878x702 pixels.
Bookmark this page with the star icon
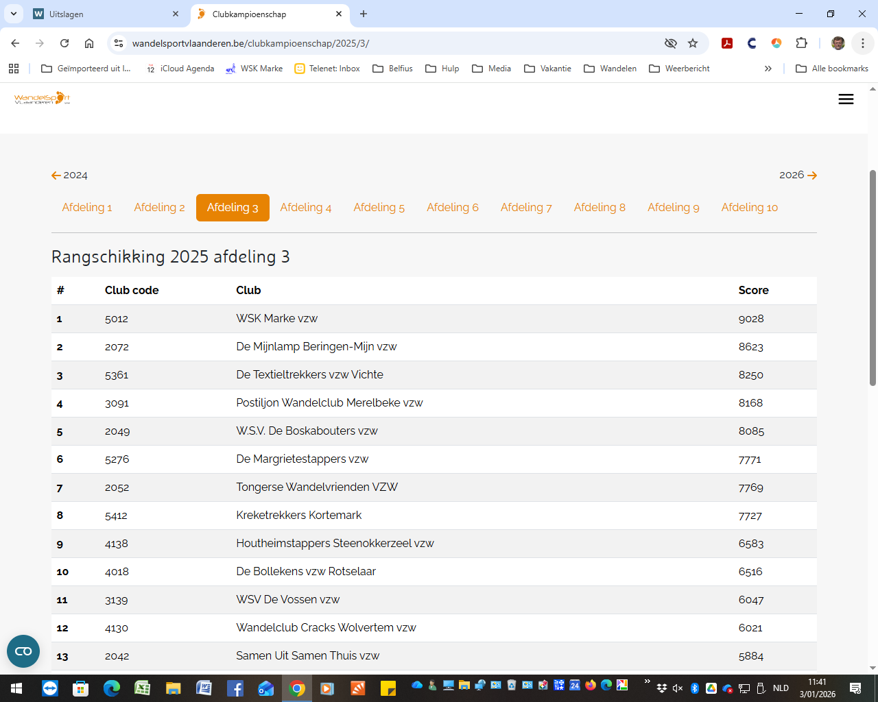693,43
